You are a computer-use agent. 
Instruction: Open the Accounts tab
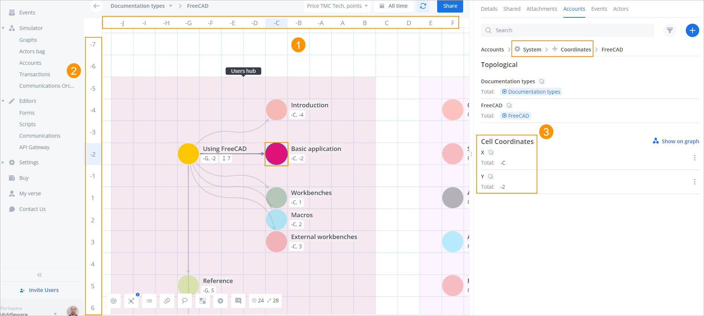point(574,9)
